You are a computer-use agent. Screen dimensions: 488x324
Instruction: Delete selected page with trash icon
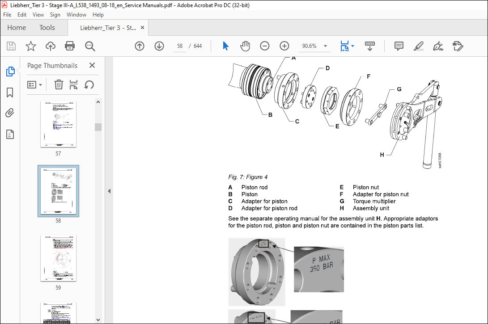(x=59, y=84)
